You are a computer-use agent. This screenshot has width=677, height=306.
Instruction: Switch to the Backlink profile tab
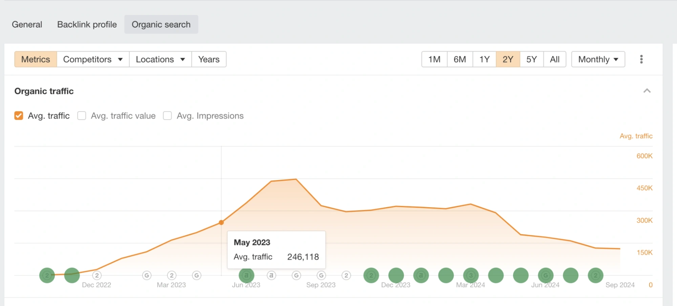pos(87,24)
